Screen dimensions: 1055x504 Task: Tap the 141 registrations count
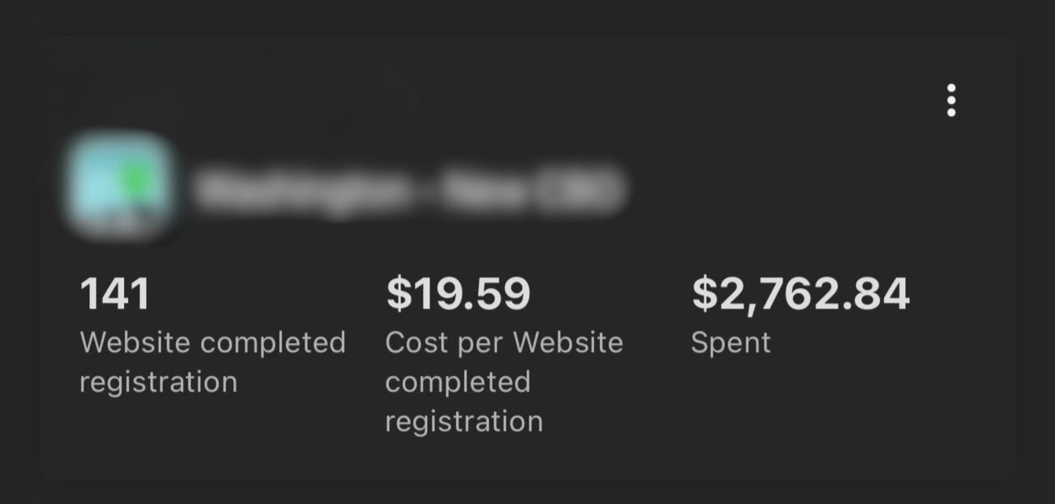pos(115,294)
